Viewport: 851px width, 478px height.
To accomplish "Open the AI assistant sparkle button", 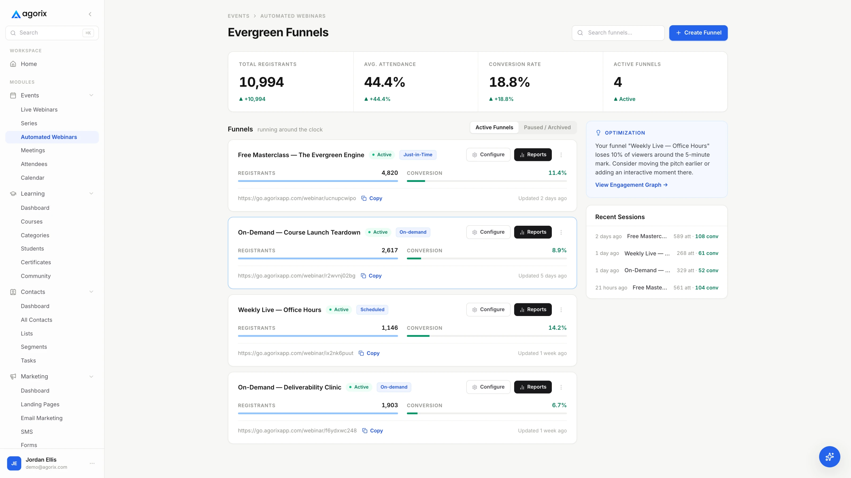I will [x=829, y=456].
